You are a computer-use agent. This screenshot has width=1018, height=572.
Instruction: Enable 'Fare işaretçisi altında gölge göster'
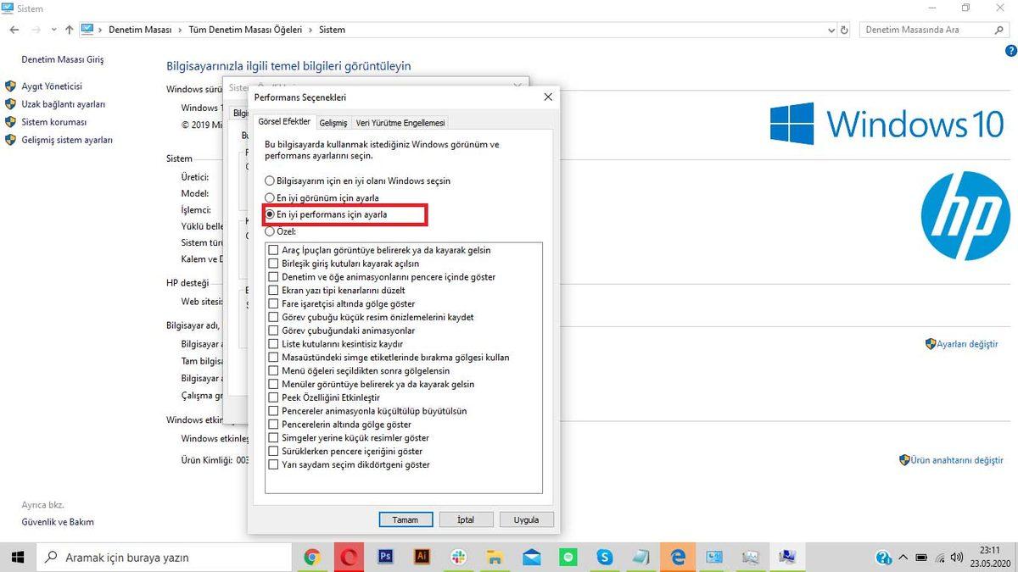[273, 303]
